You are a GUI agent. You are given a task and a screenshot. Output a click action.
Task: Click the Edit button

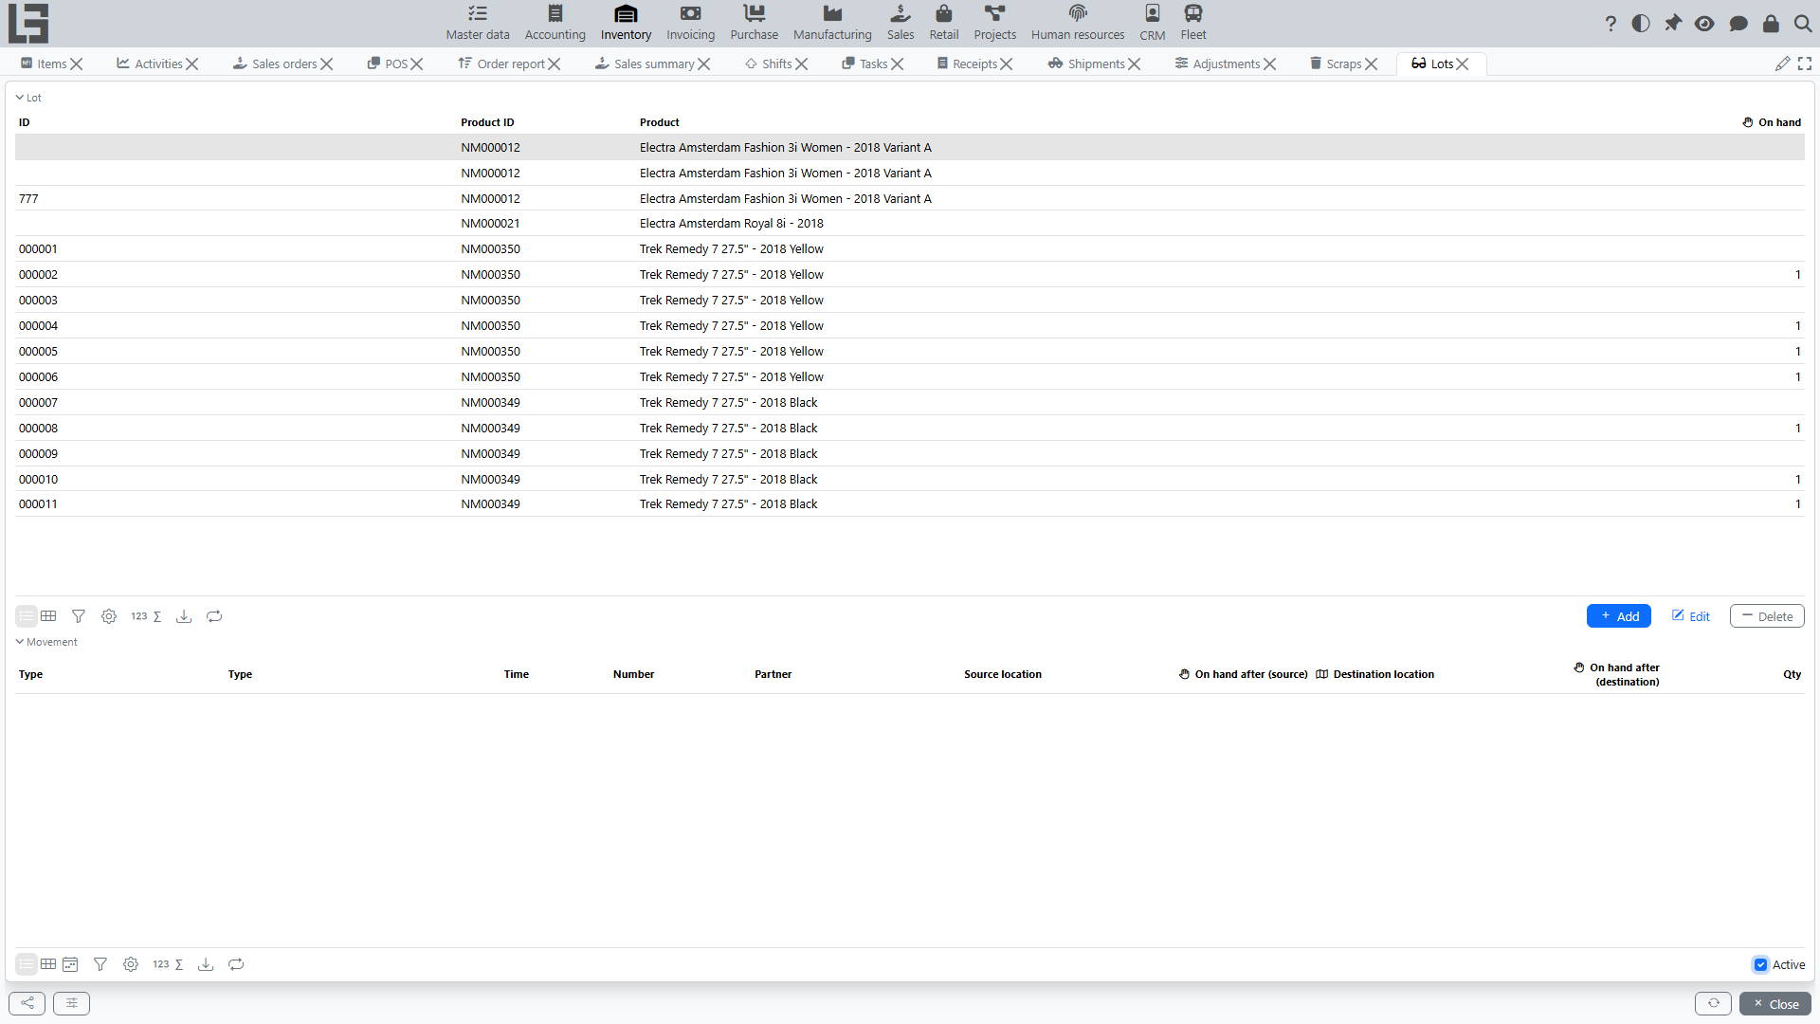click(1691, 616)
